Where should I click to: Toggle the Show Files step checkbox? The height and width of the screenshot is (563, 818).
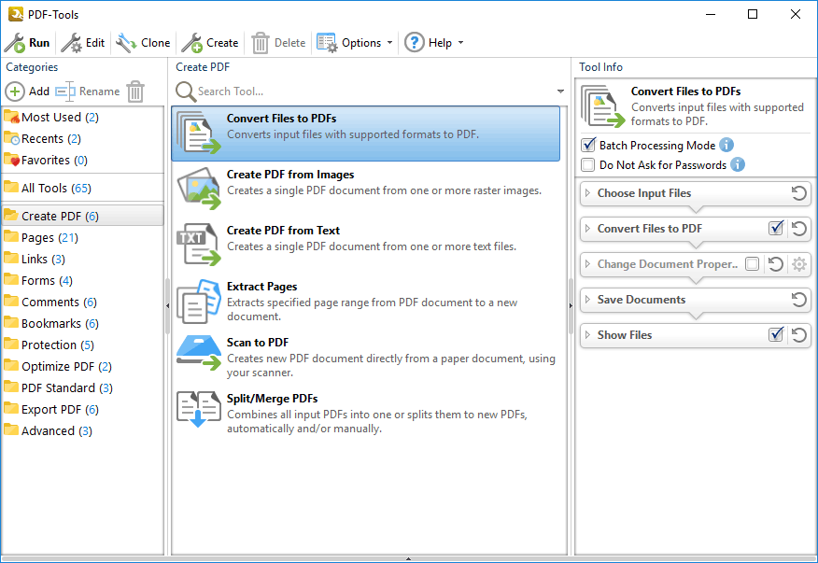tap(776, 334)
